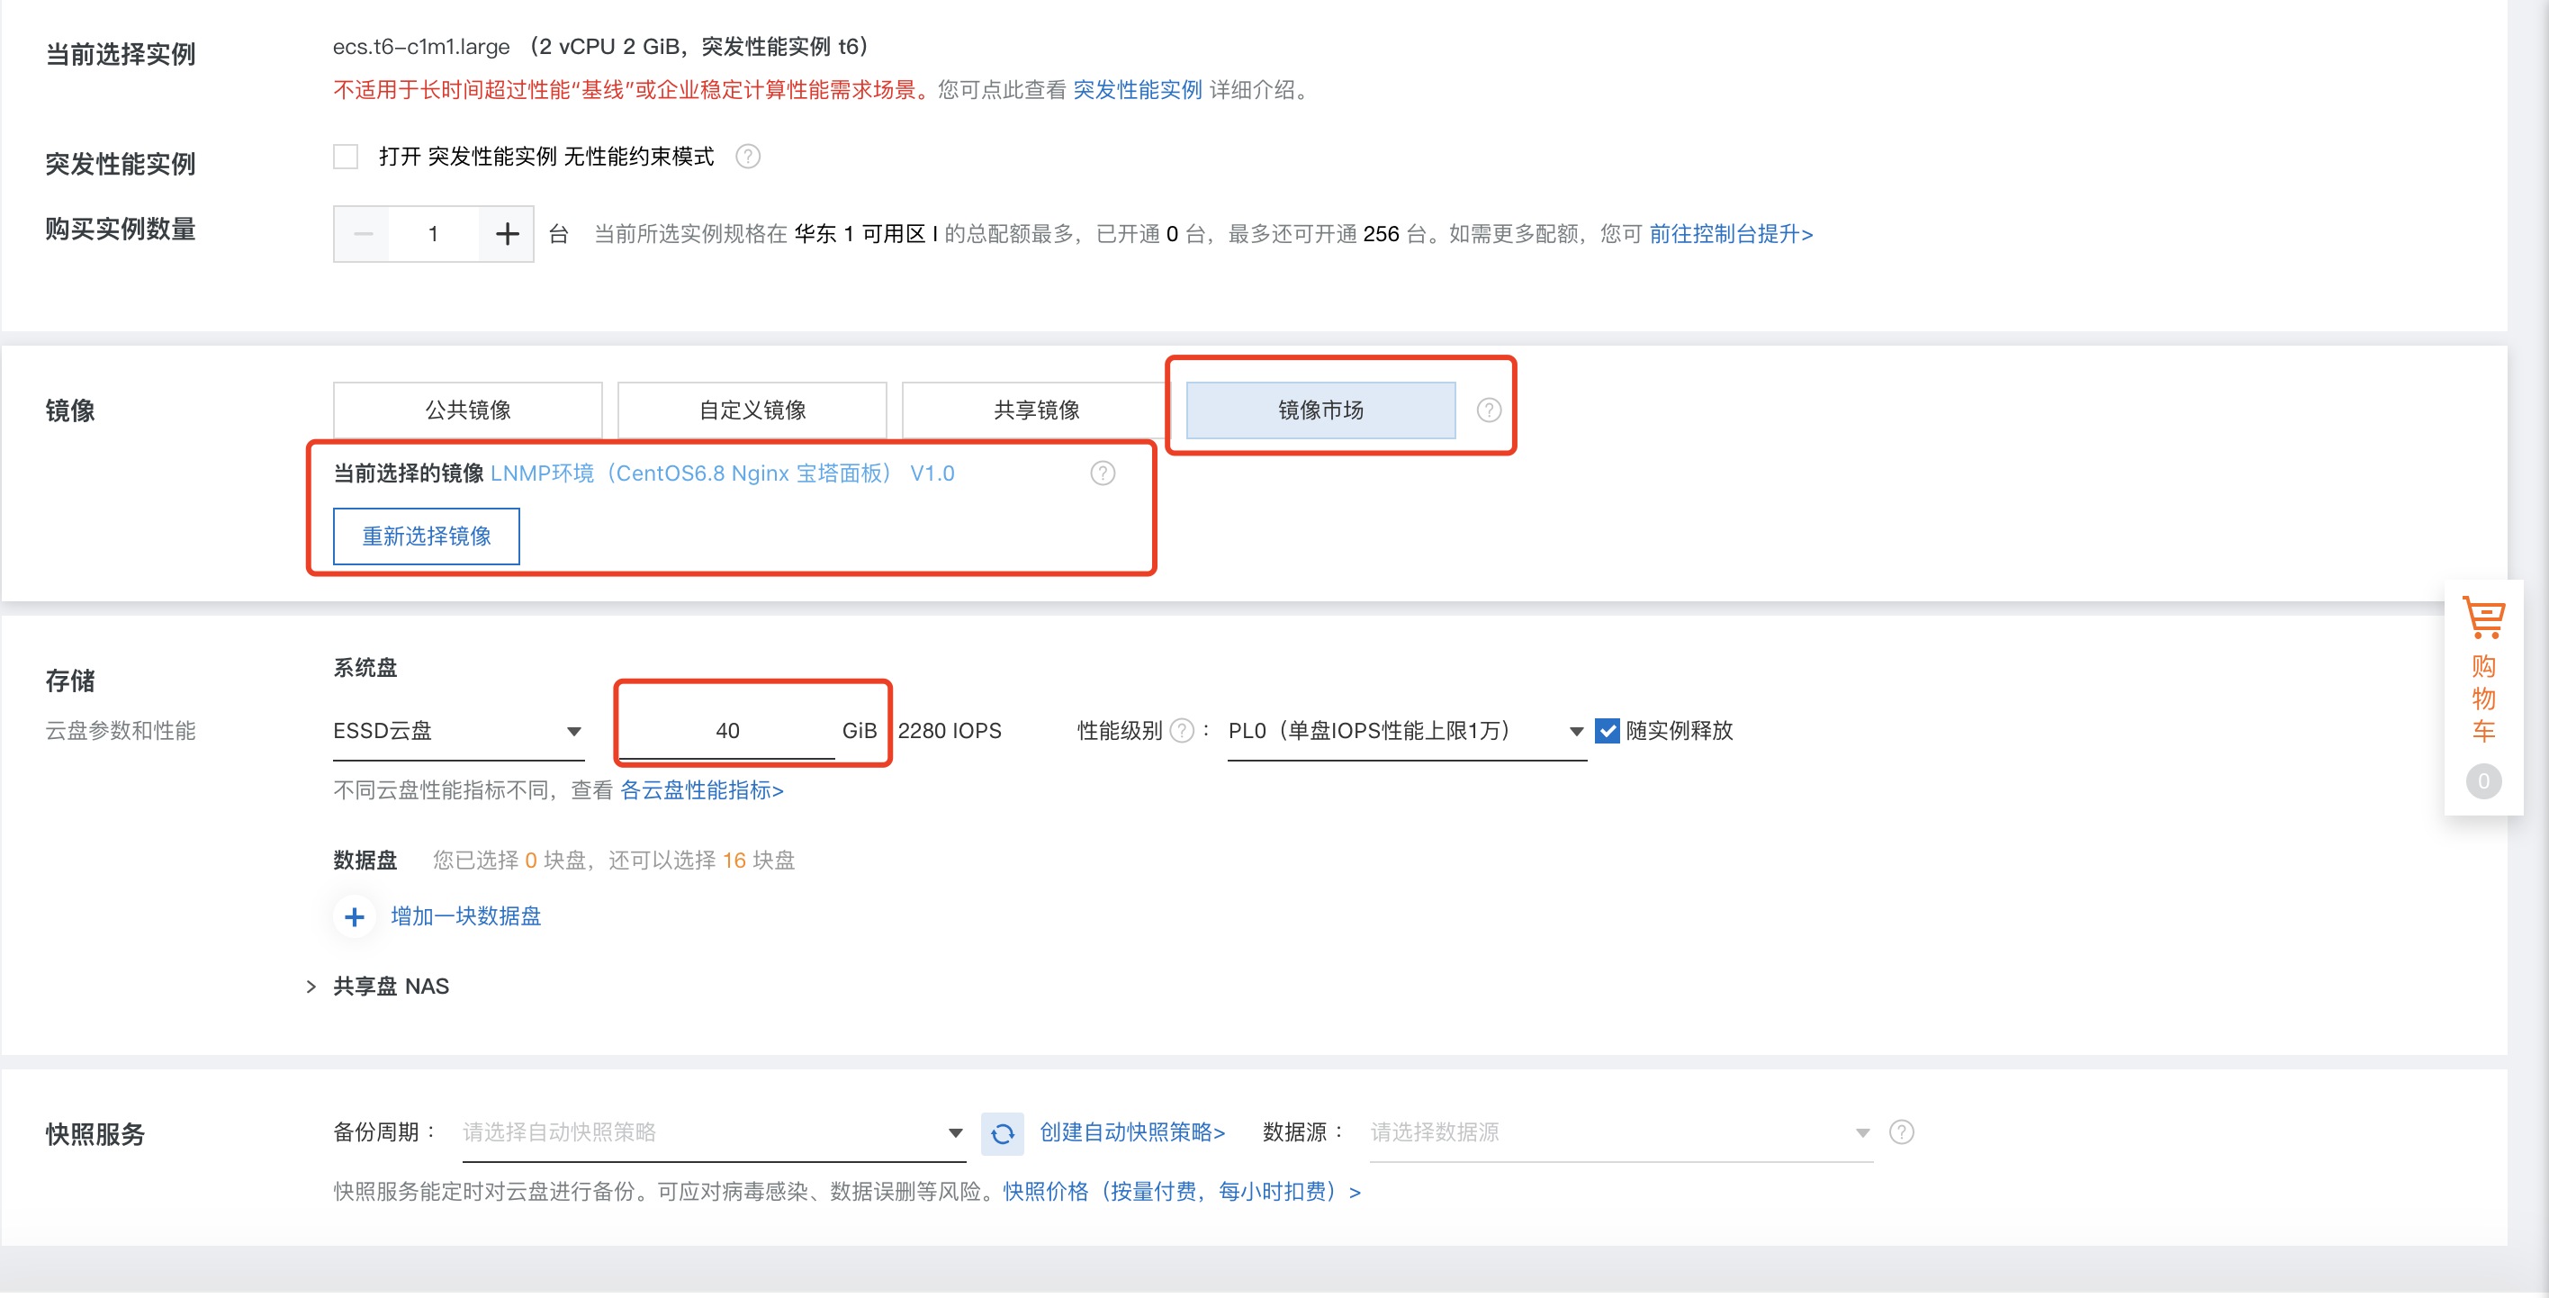Click the 2280 IOPS value text
2549x1298 pixels.
[x=949, y=730]
